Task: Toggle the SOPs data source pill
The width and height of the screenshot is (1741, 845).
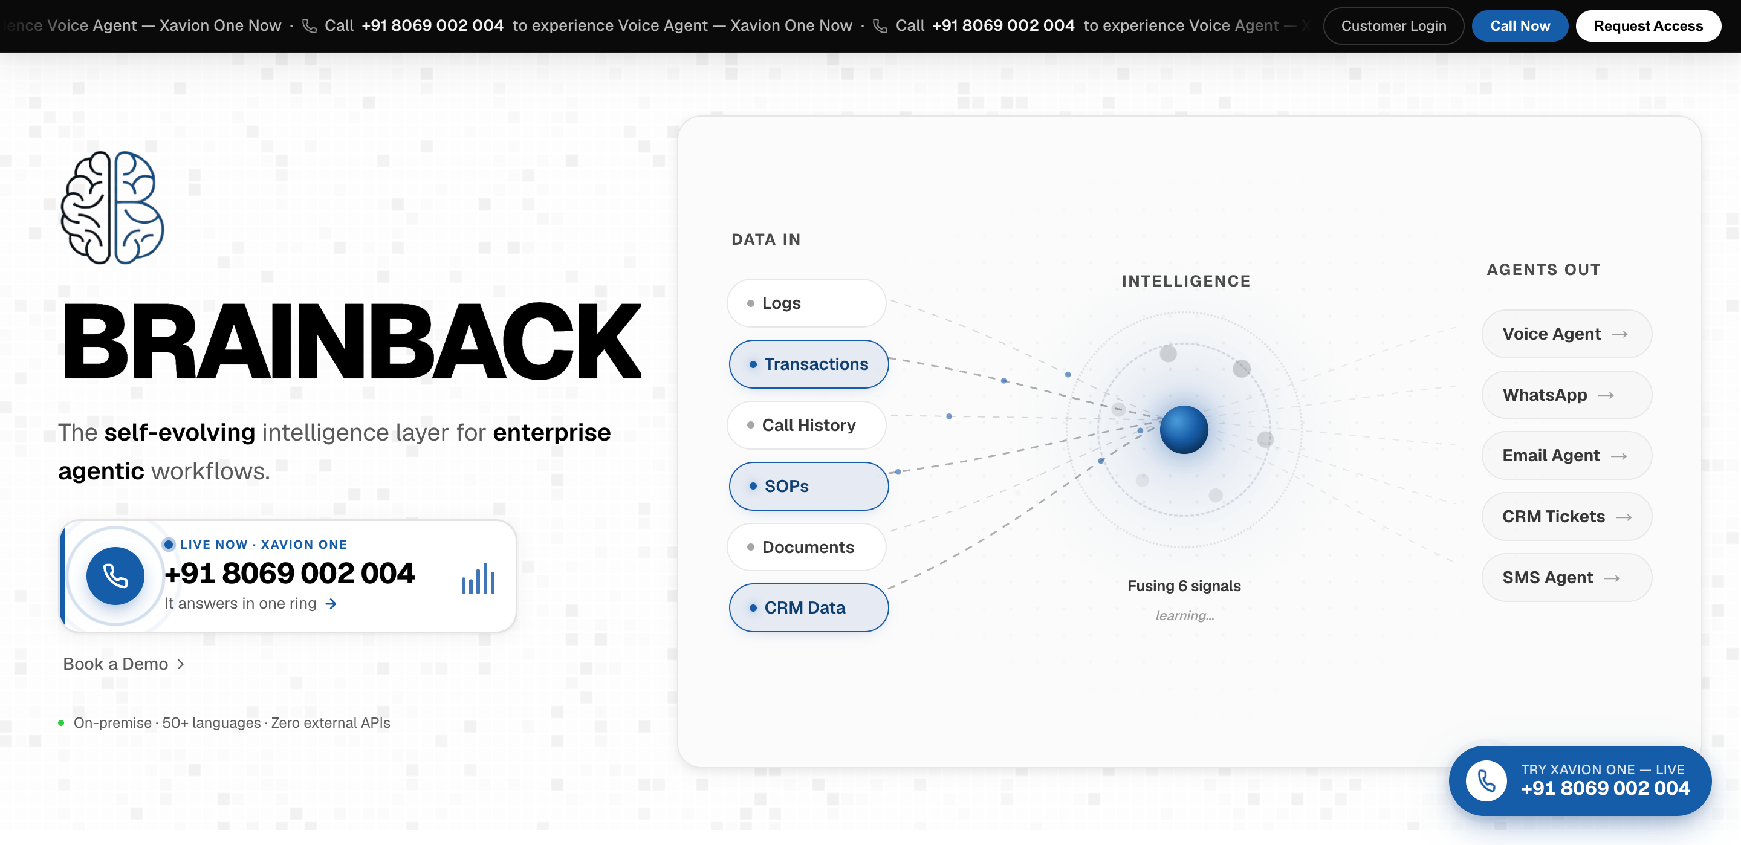Action: tap(808, 486)
